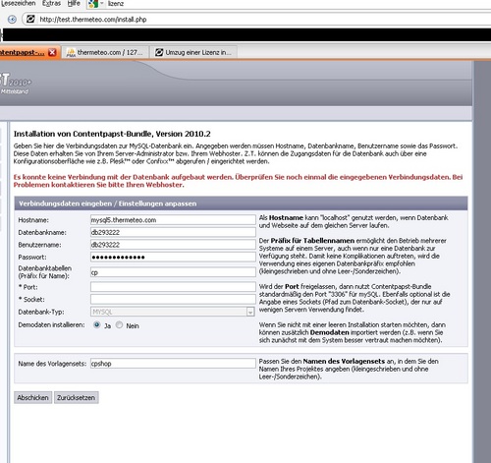Click the browser back arrow button
The height and width of the screenshot is (463, 491).
12,20
